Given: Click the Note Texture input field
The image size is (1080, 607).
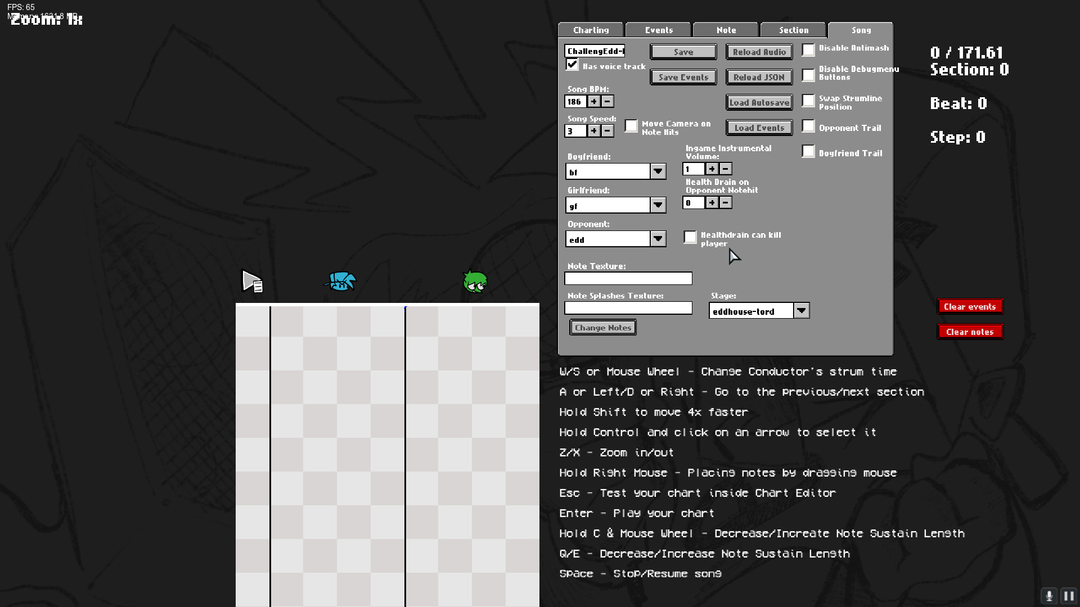Looking at the screenshot, I should [628, 278].
